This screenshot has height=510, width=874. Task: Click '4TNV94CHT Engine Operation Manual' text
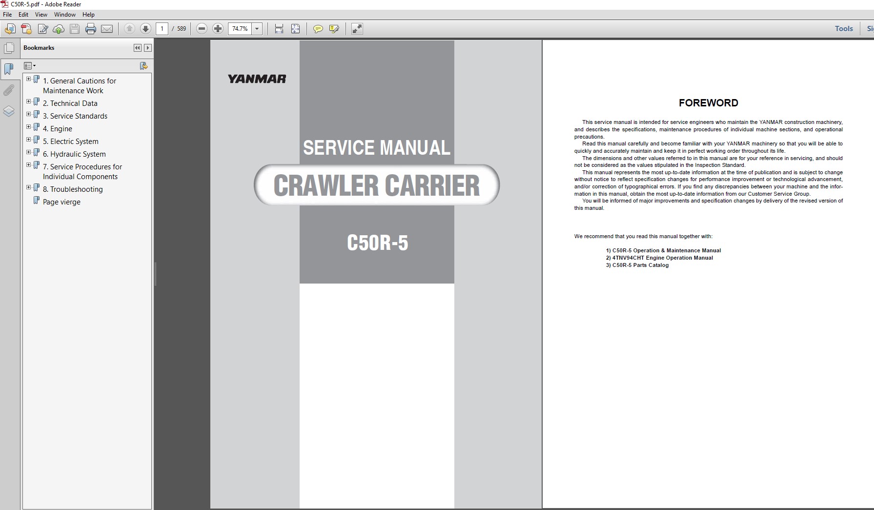(663, 258)
